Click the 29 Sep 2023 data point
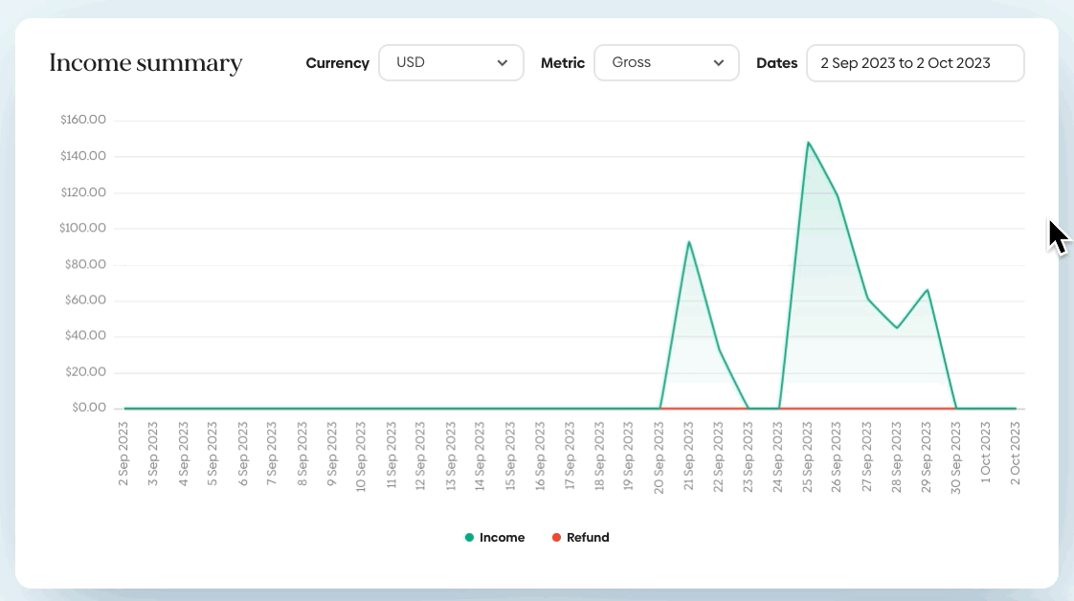Image resolution: width=1074 pixels, height=601 pixels. coord(928,290)
